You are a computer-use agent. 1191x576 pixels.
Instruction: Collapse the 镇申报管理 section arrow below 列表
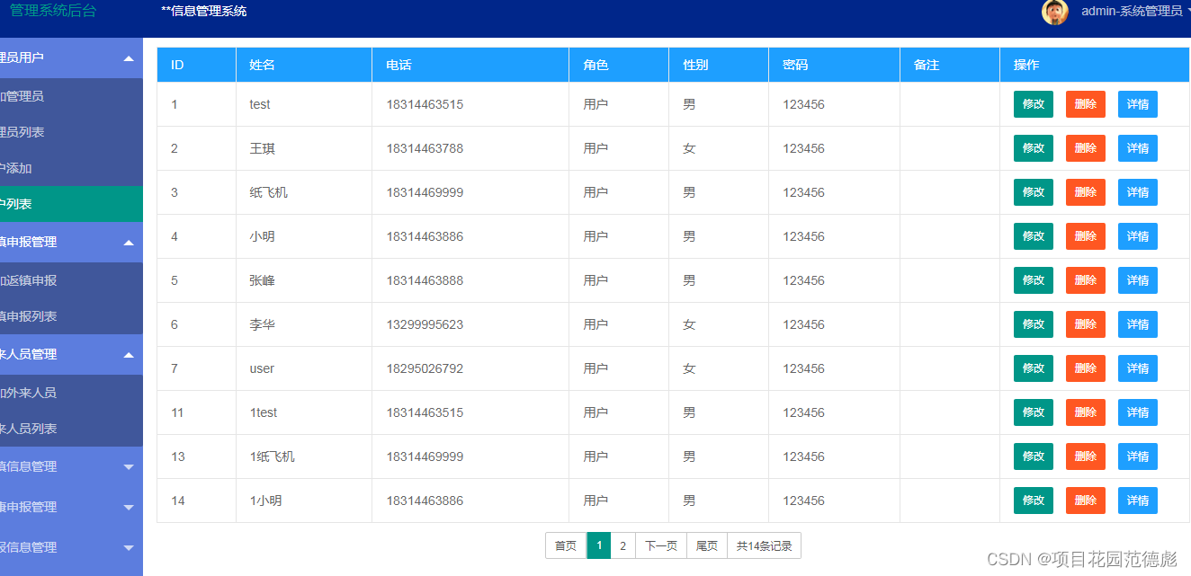[129, 243]
